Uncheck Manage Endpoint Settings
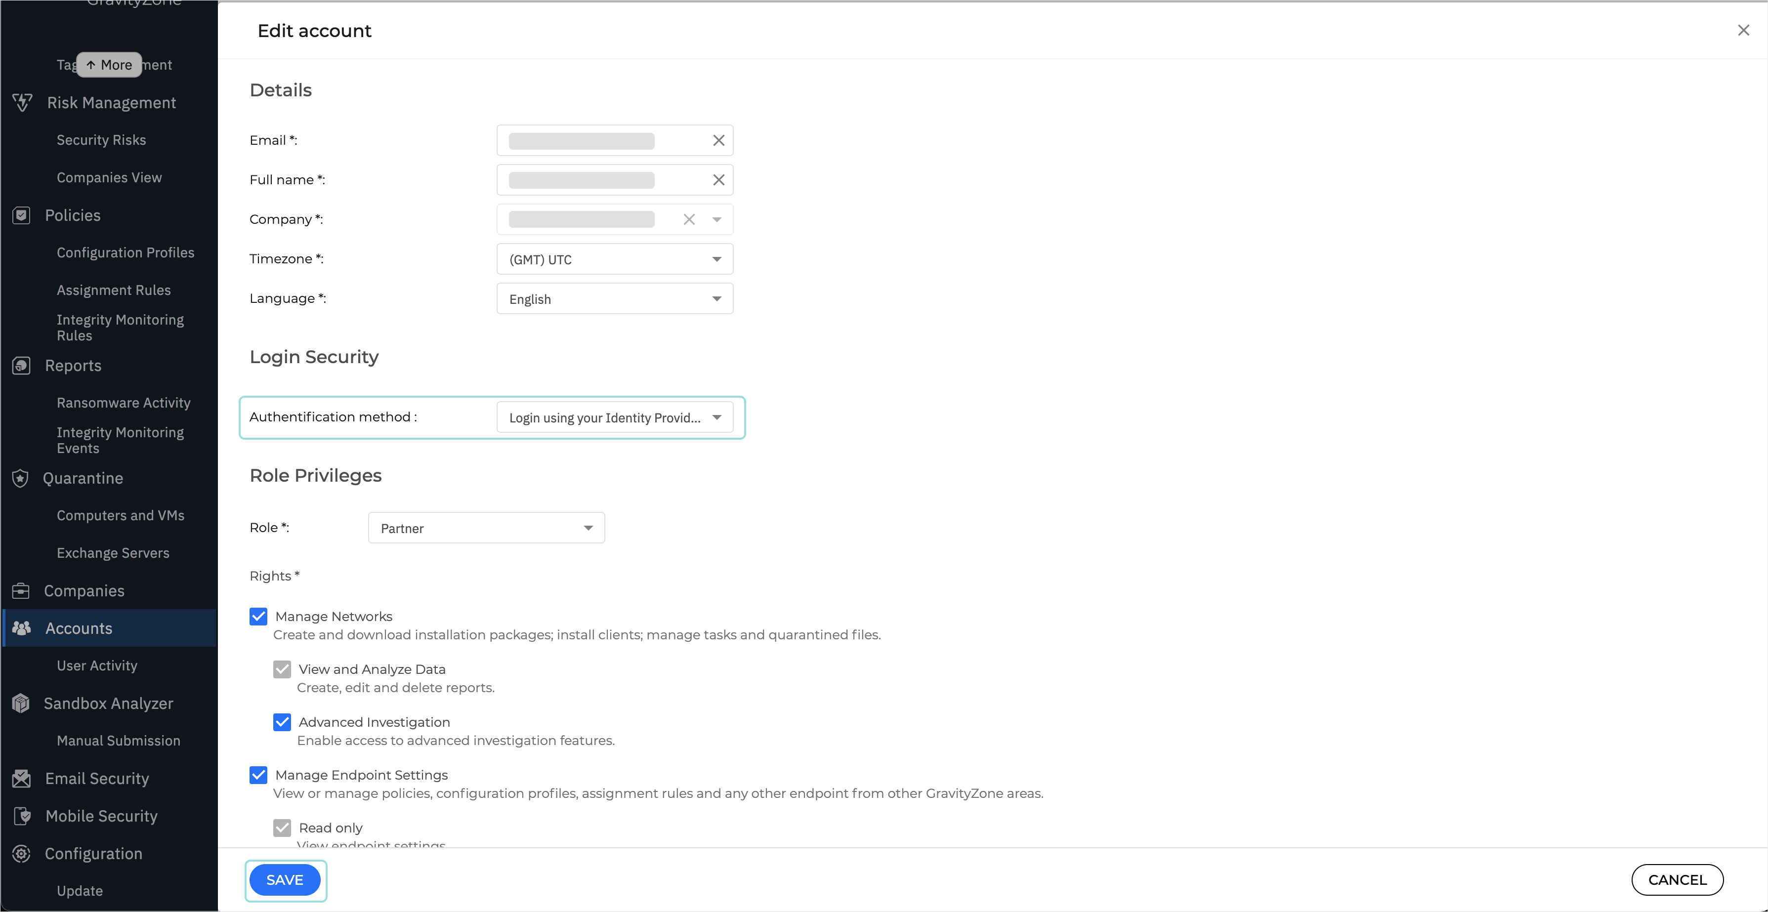The image size is (1768, 912). [x=258, y=775]
